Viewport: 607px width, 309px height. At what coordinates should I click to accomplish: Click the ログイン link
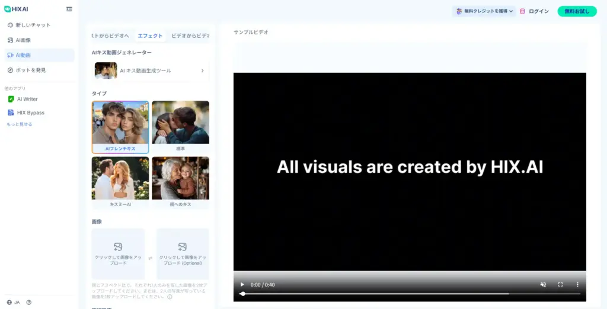[x=539, y=11]
